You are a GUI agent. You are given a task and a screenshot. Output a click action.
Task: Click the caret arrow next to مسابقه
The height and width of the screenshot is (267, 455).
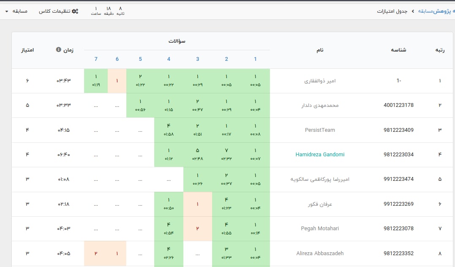(x=7, y=11)
